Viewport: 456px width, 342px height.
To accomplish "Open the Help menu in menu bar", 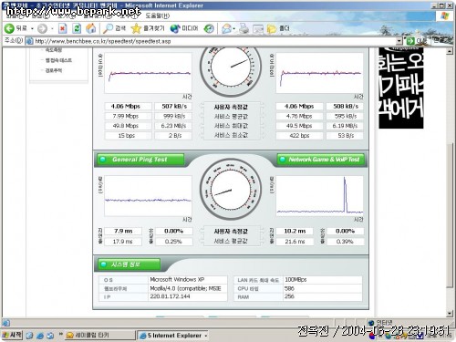I will pyautogui.click(x=158, y=16).
